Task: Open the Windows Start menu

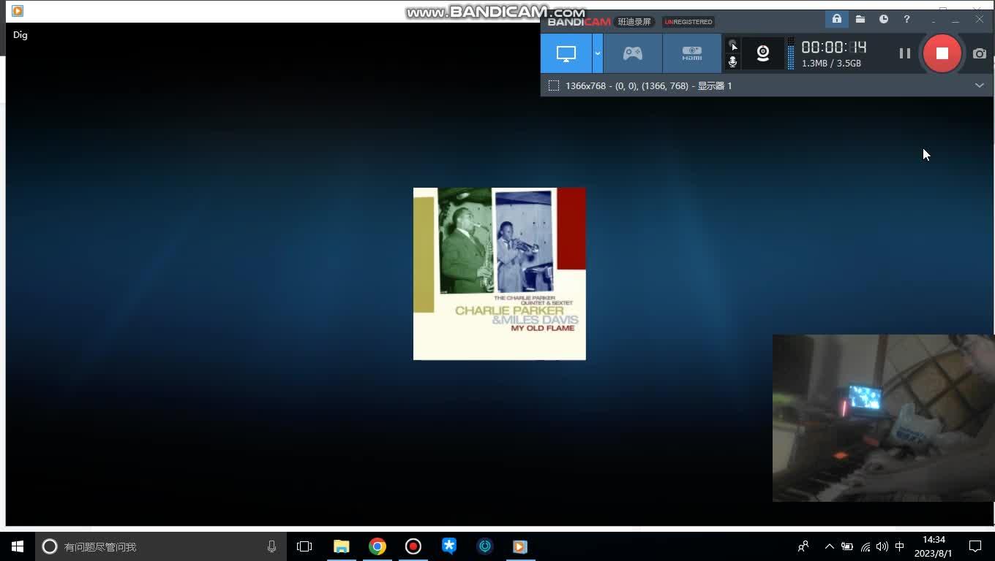Action: [18, 546]
